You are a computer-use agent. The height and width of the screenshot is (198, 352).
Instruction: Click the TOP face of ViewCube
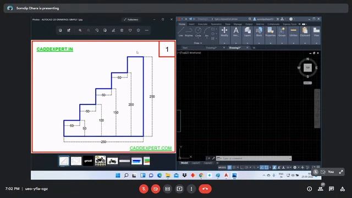point(307,68)
